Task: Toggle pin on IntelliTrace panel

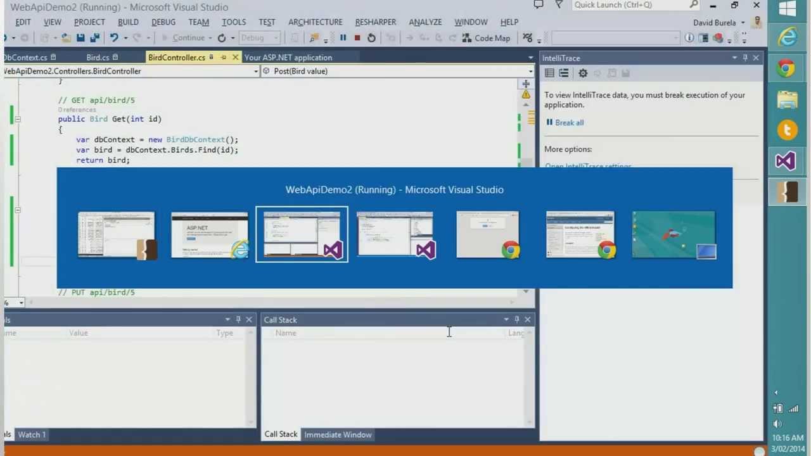Action: click(745, 58)
